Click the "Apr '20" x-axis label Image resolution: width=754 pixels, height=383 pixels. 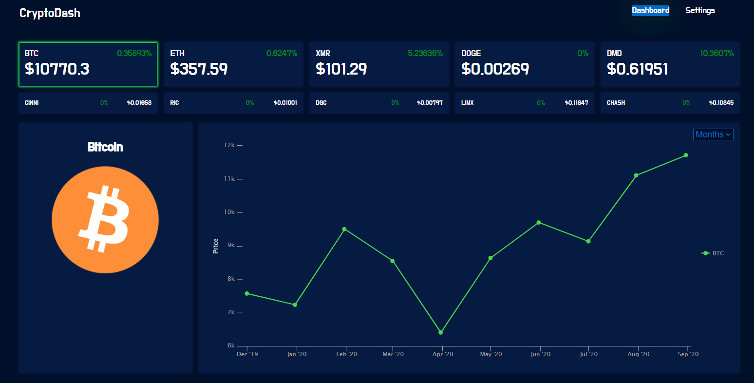[x=443, y=354]
